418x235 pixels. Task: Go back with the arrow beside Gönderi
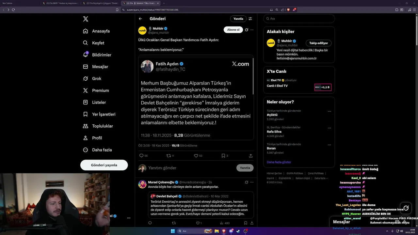tap(140, 19)
